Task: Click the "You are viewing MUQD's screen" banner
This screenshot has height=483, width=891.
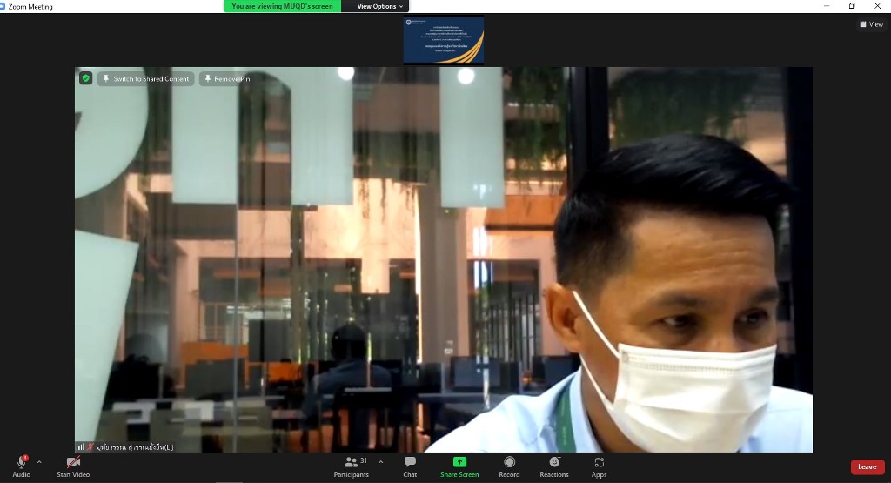Action: 282,6
